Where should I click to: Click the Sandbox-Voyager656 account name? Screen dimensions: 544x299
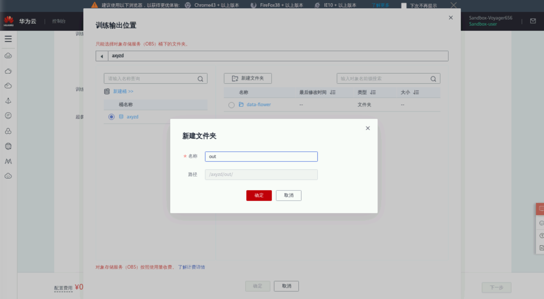tap(490, 18)
